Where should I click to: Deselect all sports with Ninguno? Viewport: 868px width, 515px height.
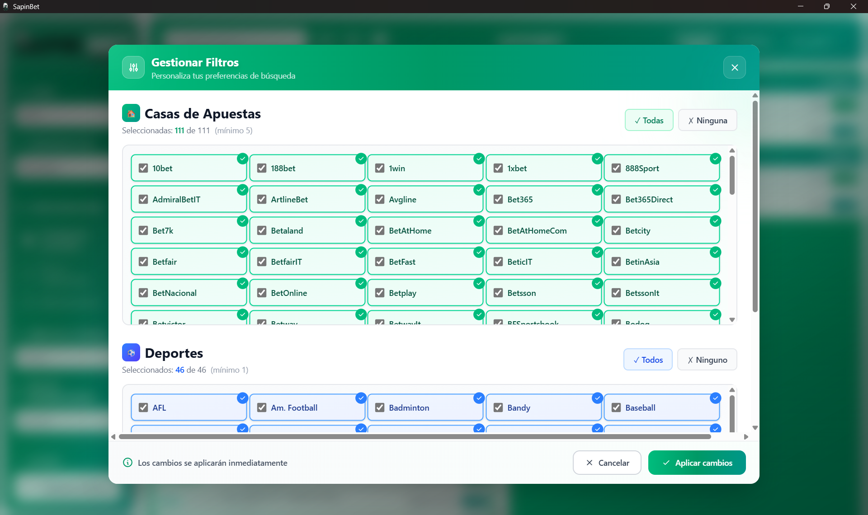707,360
